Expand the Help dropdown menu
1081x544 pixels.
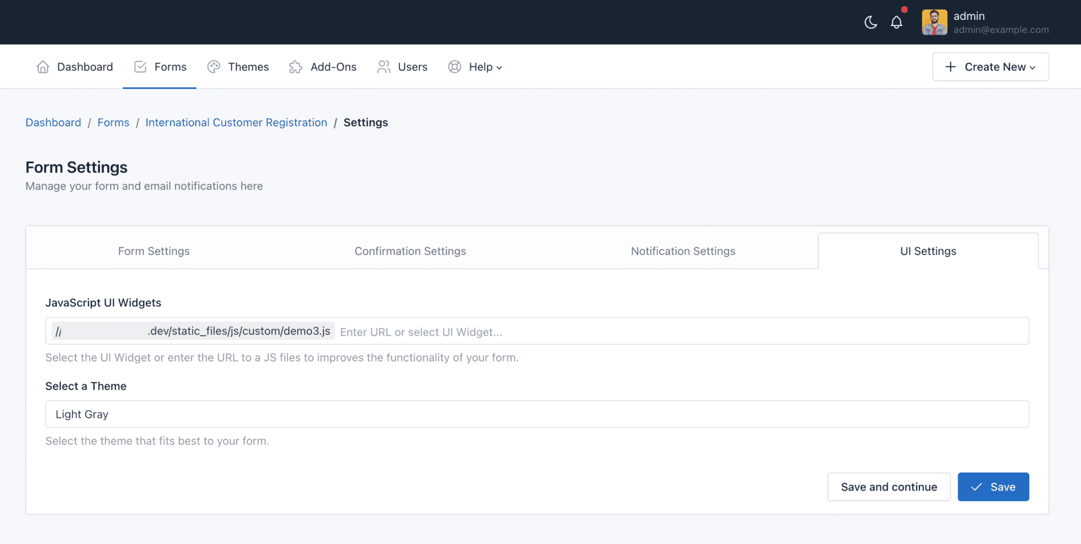[485, 67]
